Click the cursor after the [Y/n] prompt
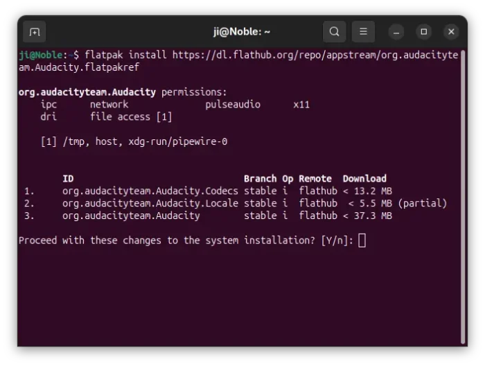The image size is (485, 366). pyautogui.click(x=362, y=241)
